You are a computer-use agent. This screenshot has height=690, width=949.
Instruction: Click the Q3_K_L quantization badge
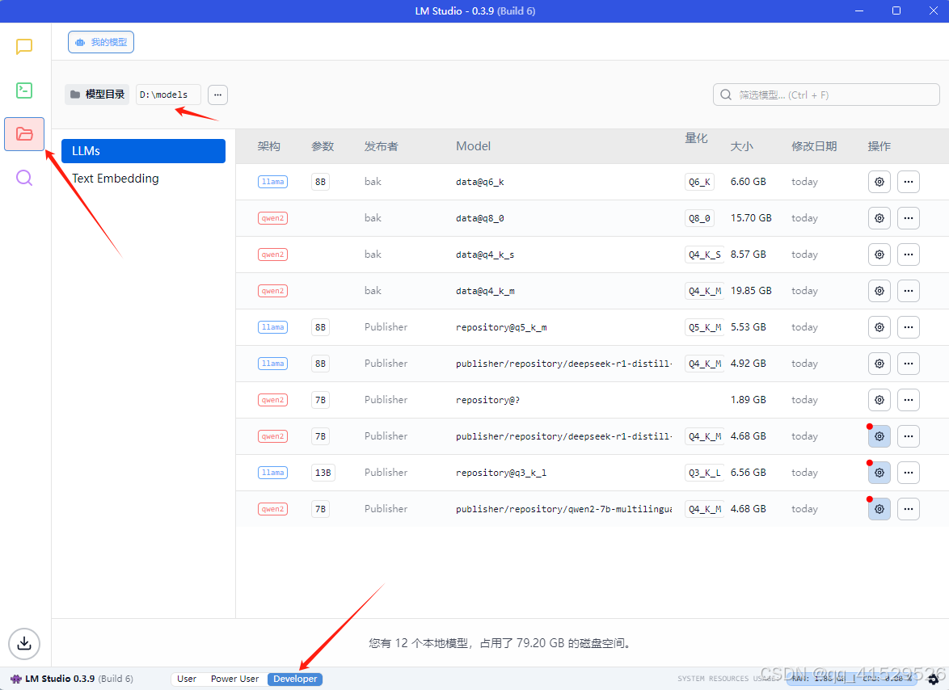point(705,473)
